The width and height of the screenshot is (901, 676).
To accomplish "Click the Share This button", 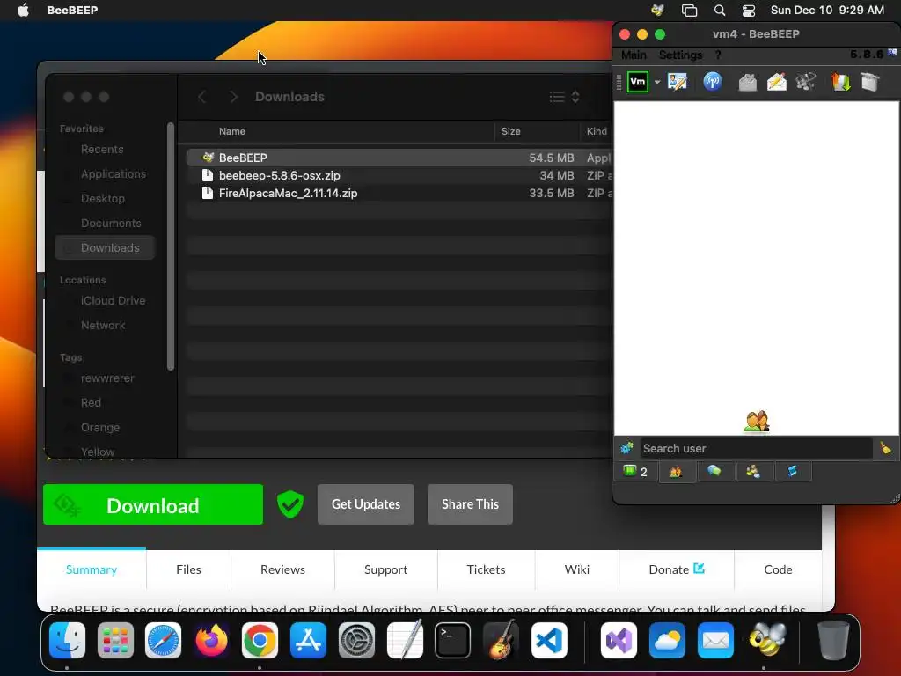I will 470,504.
